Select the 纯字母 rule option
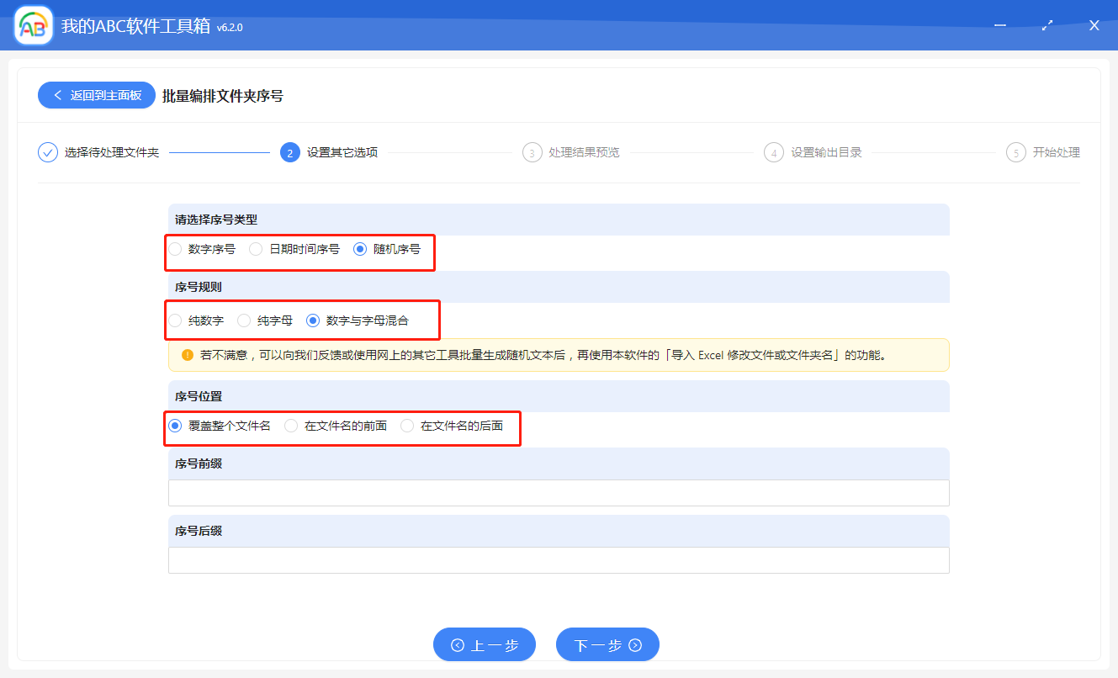Screen dimensions: 1118x678 [x=243, y=320]
